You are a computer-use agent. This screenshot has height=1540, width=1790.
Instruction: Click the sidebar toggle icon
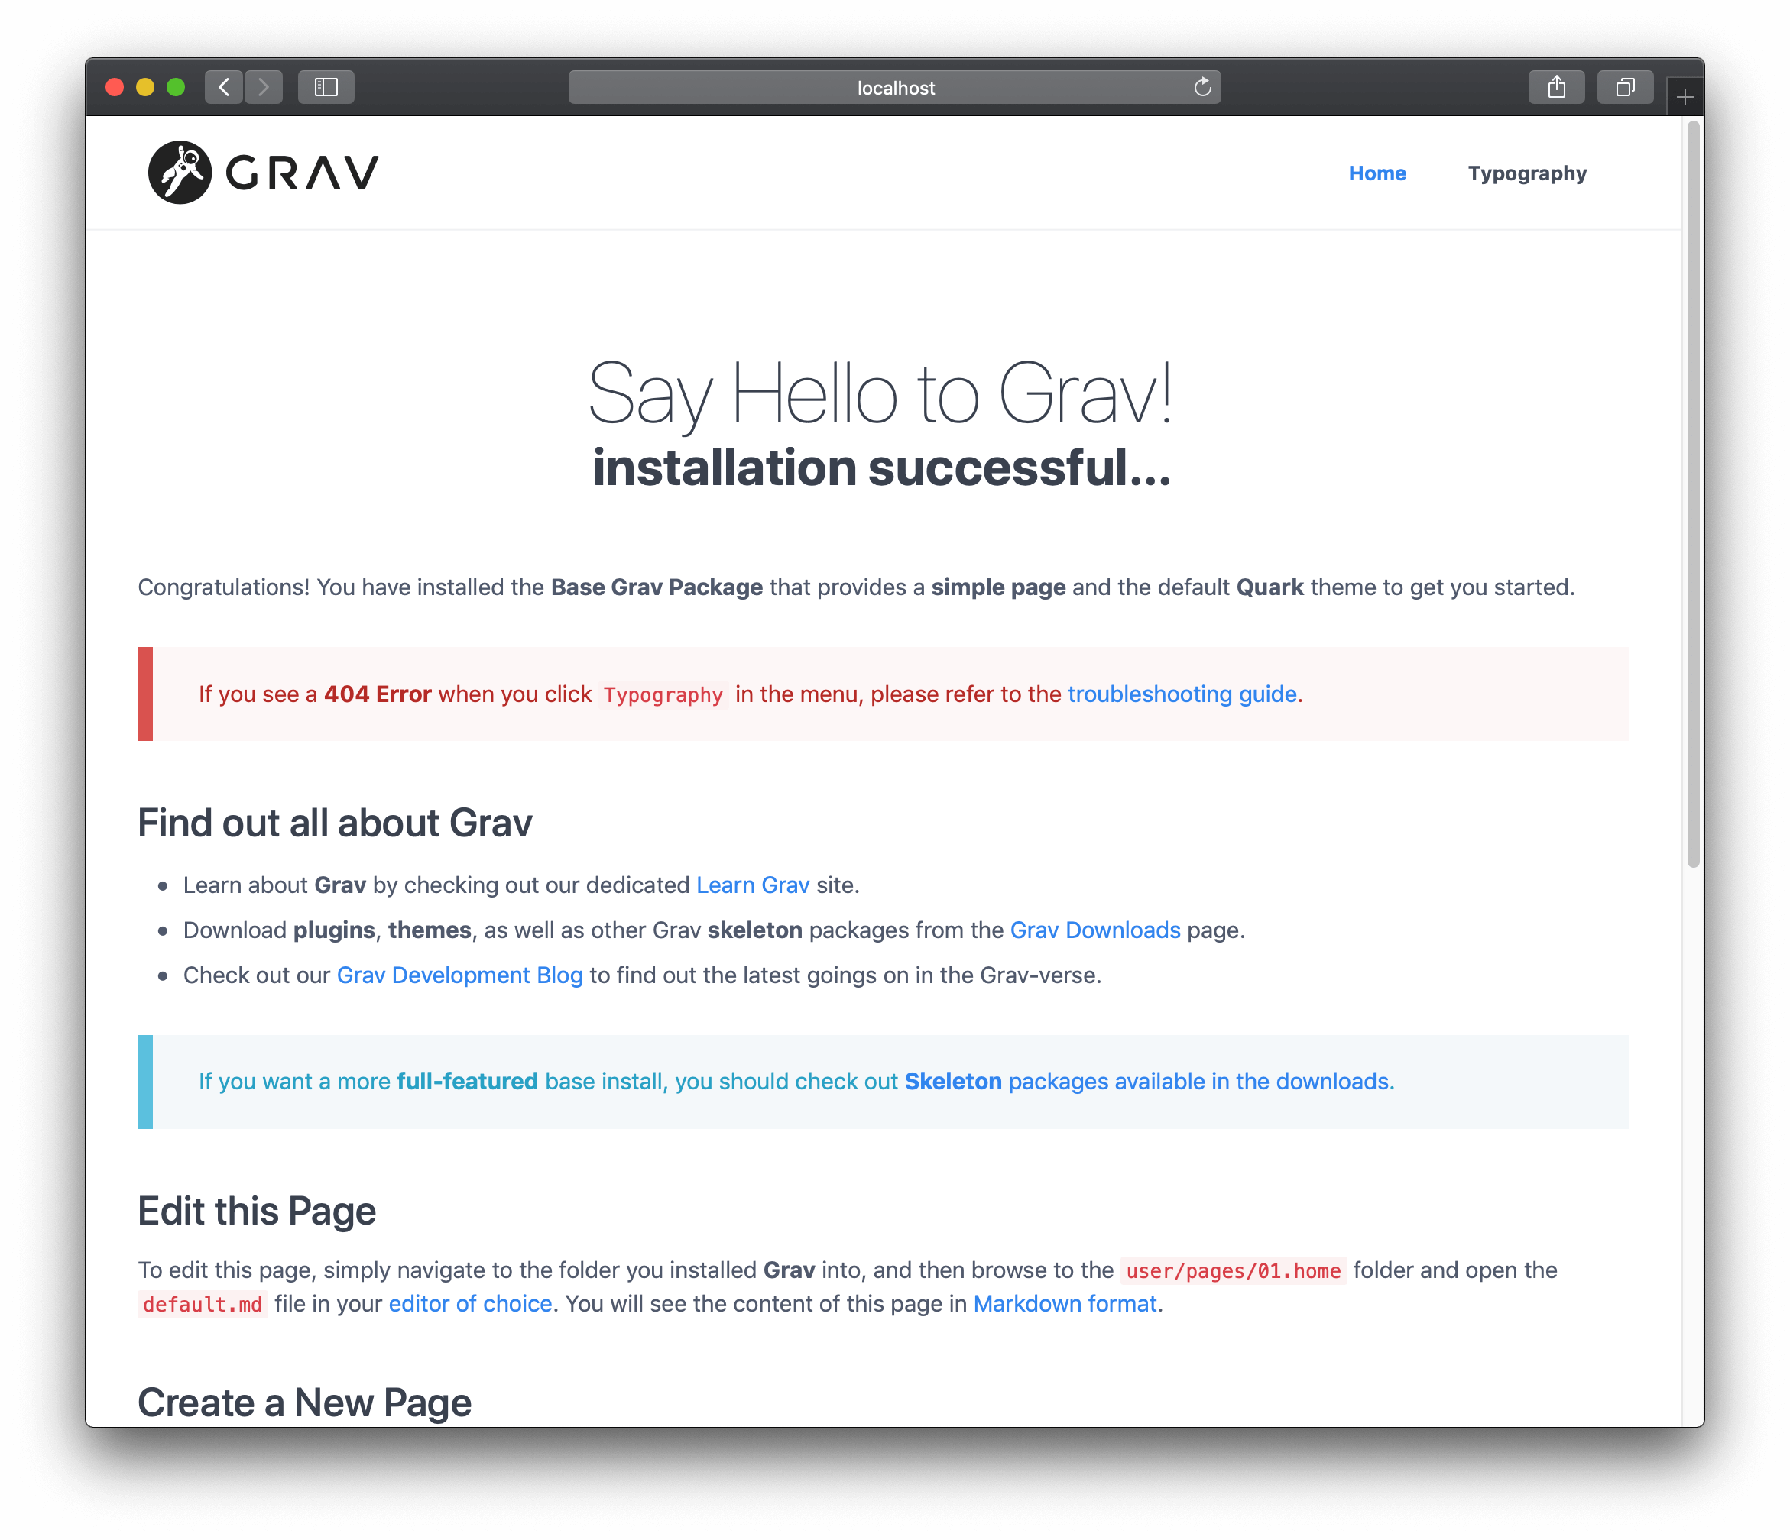pyautogui.click(x=324, y=89)
